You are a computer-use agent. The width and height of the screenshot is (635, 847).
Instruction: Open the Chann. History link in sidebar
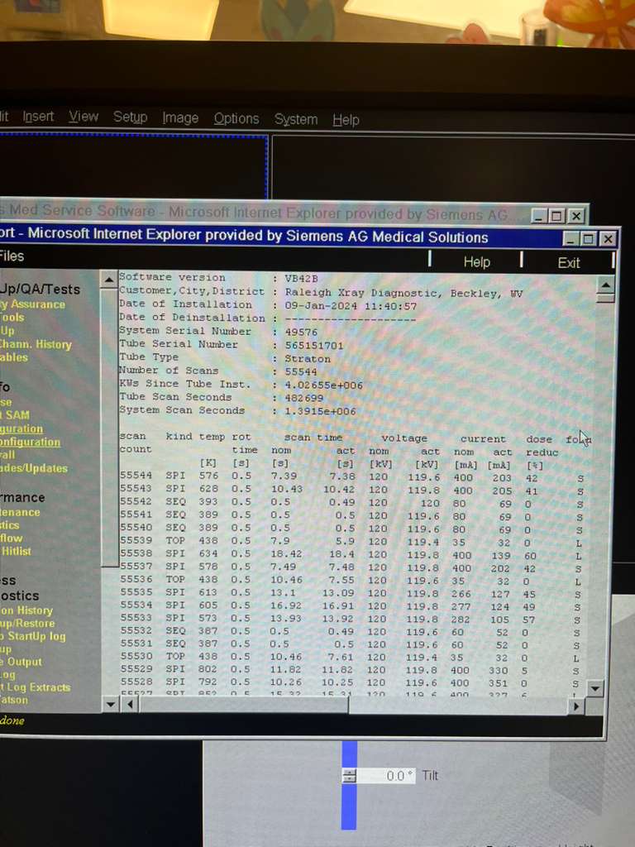[36, 344]
